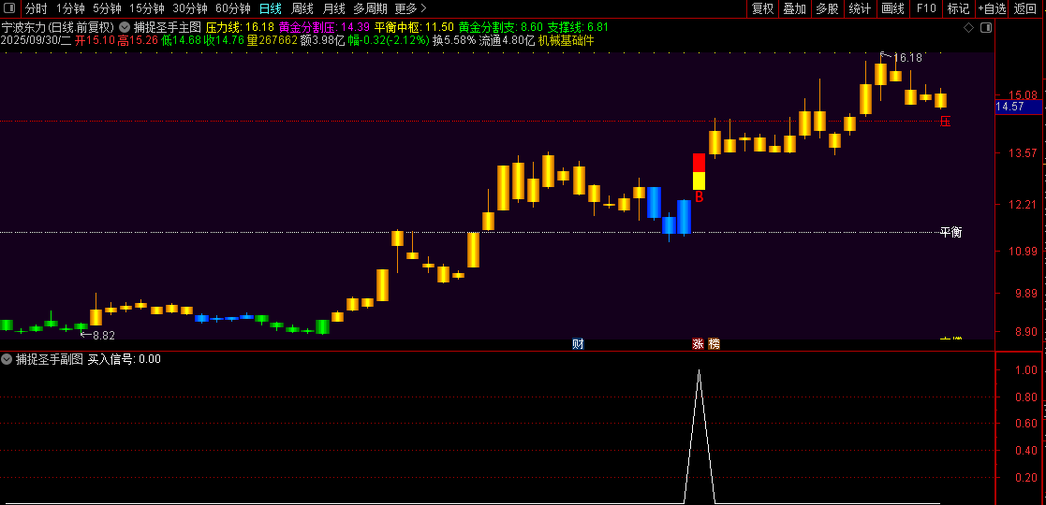Click the 黄金分割压: 14.39 value
This screenshot has height=505, width=1046.
[x=324, y=27]
